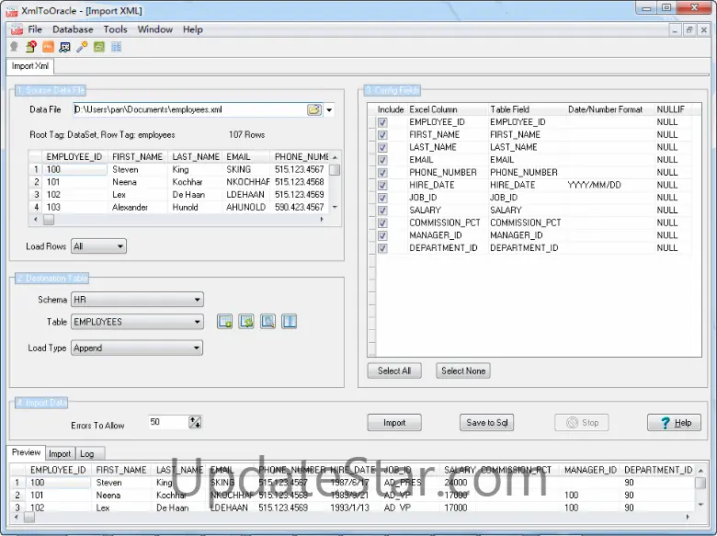This screenshot has width=717, height=536.
Task: Click the preview grid horizontal scrollbar thumb
Action: 28,518
